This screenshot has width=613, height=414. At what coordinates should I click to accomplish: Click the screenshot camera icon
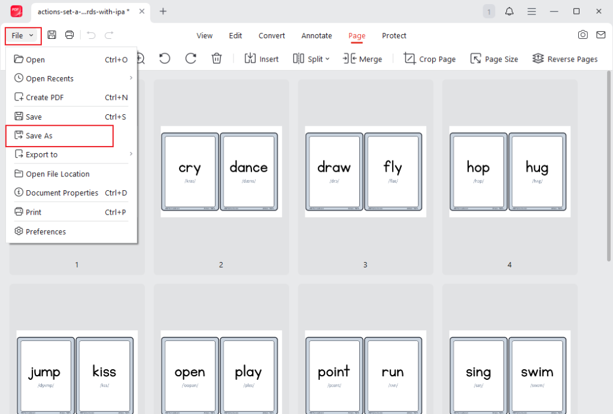coord(583,35)
